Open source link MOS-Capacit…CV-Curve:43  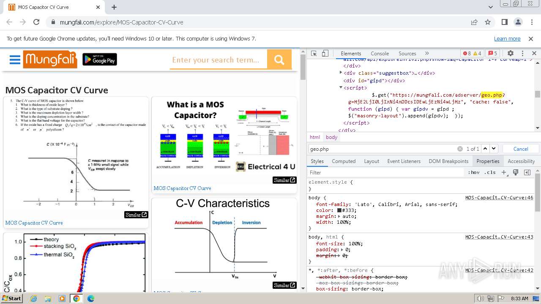499,237
